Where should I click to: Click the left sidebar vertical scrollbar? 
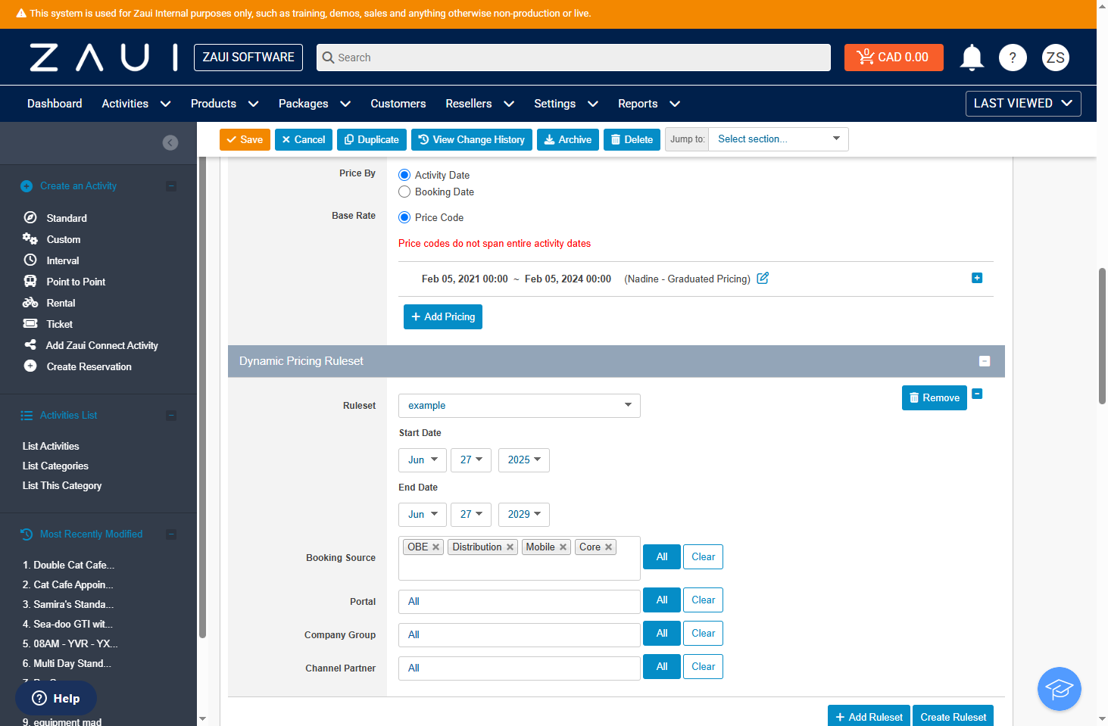click(x=202, y=397)
